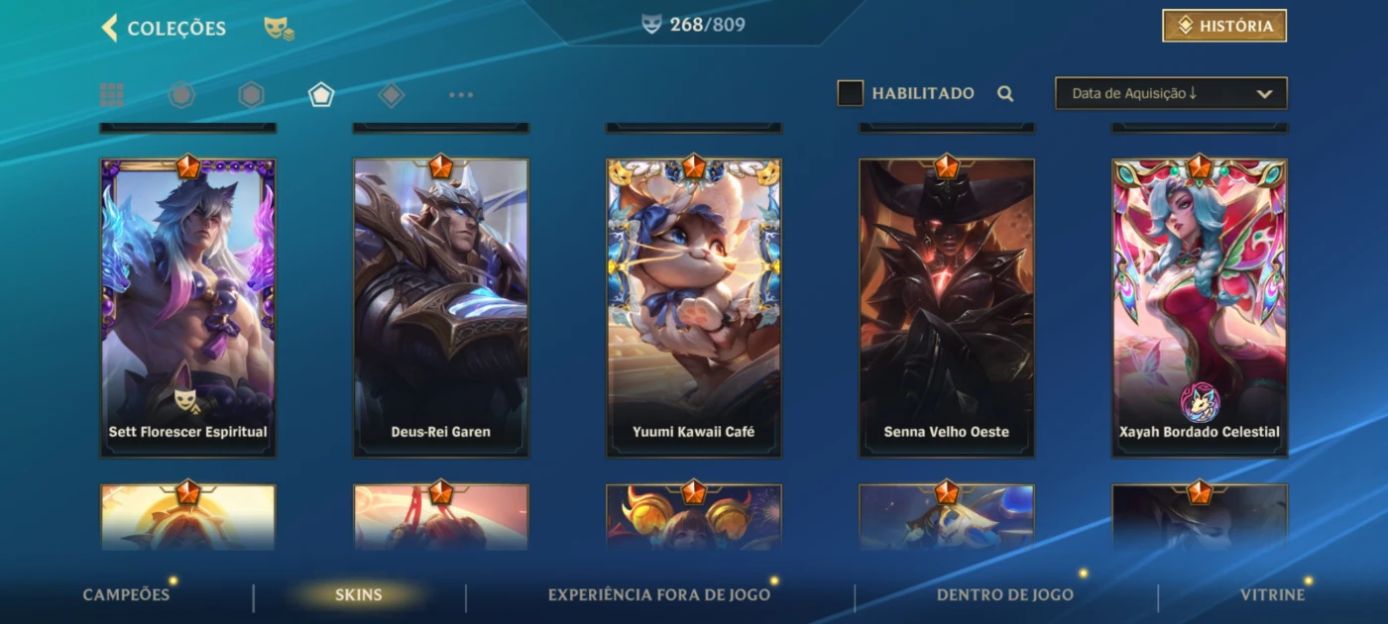Screen dimensions: 1388x624
Task: Click the sort dropdown chevron arrow
Action: 1264,94
